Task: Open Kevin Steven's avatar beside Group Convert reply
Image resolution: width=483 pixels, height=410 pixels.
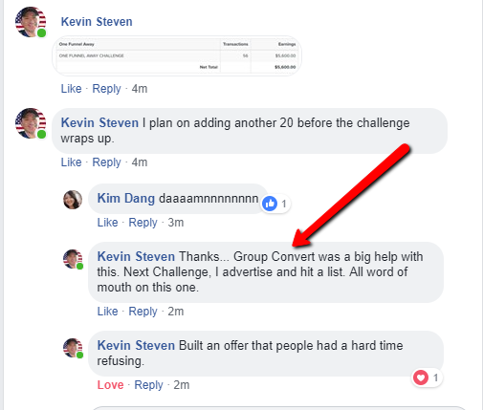Action: [73, 259]
